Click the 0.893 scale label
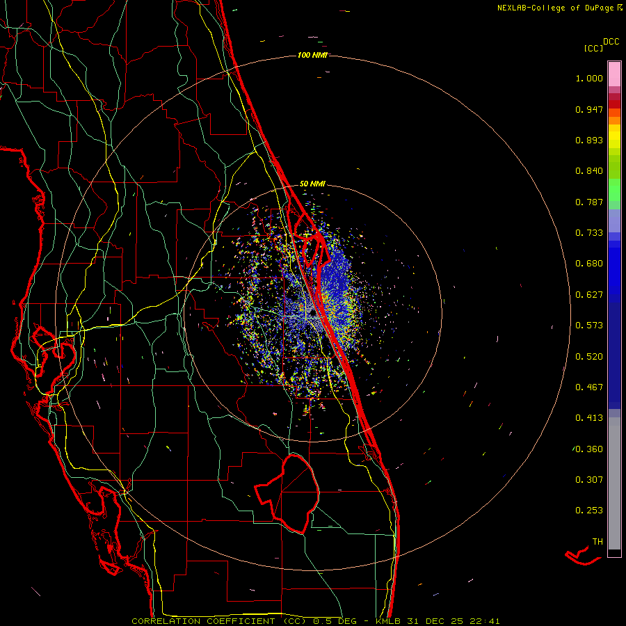 [589, 140]
